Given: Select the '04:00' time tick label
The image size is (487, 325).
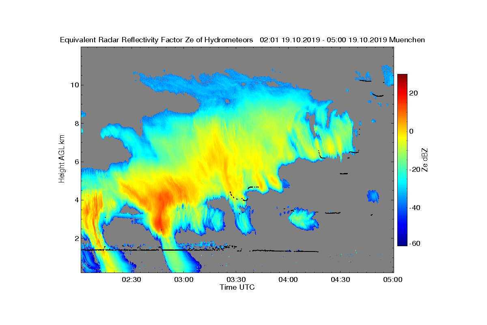Looking at the screenshot, I should (x=288, y=280).
